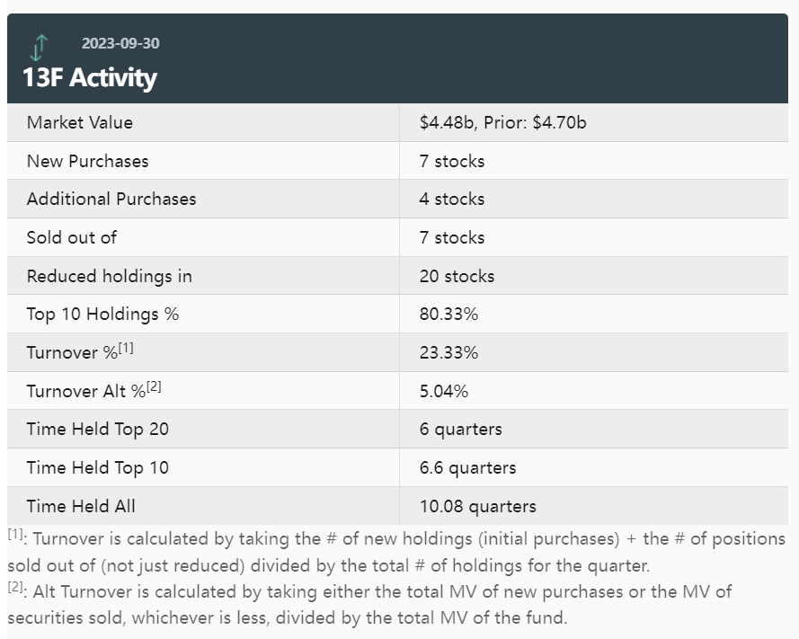Click the $4.48b market value cell
Screen dimensions: 799x639
coord(502,122)
